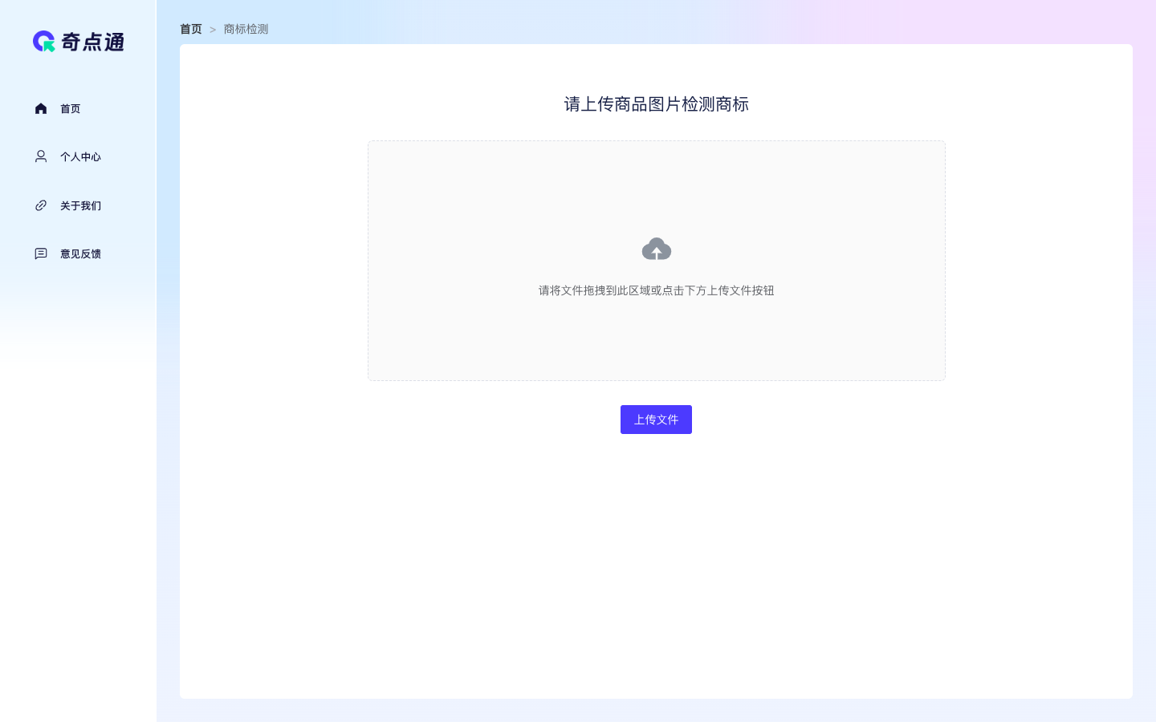Open 首页 from the sidebar navigation
This screenshot has height=722, width=1156.
coord(70,108)
